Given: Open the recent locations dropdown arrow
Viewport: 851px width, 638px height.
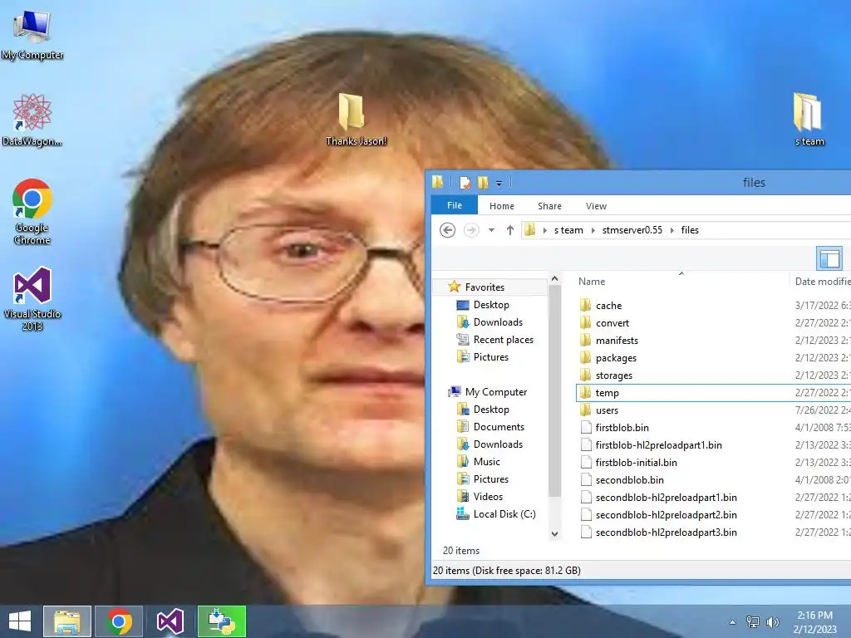Looking at the screenshot, I should click(x=491, y=230).
